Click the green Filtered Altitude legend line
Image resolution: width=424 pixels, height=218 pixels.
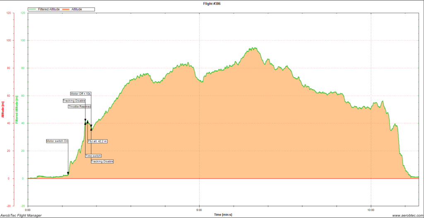pyautogui.click(x=33, y=9)
